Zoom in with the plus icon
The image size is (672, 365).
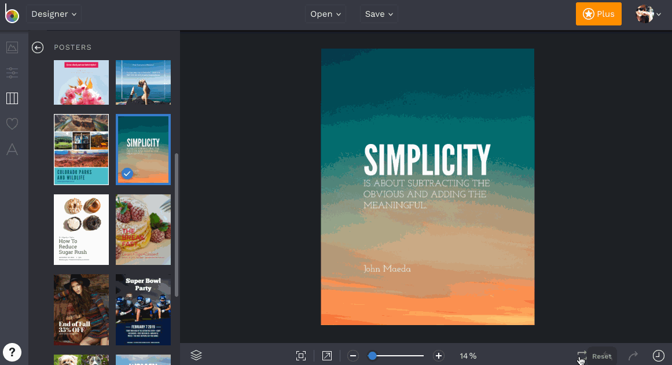click(438, 356)
